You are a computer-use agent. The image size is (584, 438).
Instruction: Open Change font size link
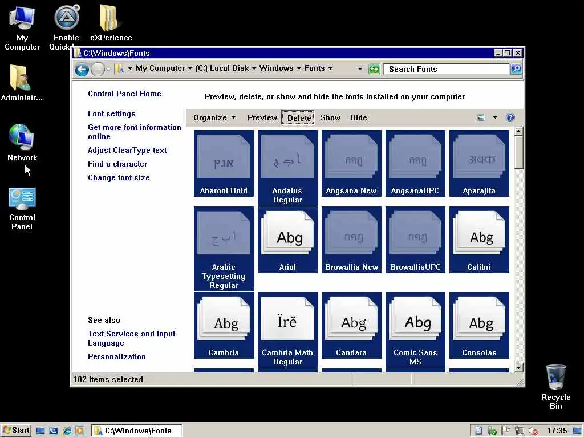(x=119, y=178)
